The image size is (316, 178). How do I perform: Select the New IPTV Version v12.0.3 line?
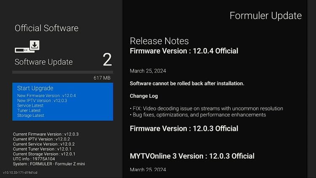click(42, 101)
